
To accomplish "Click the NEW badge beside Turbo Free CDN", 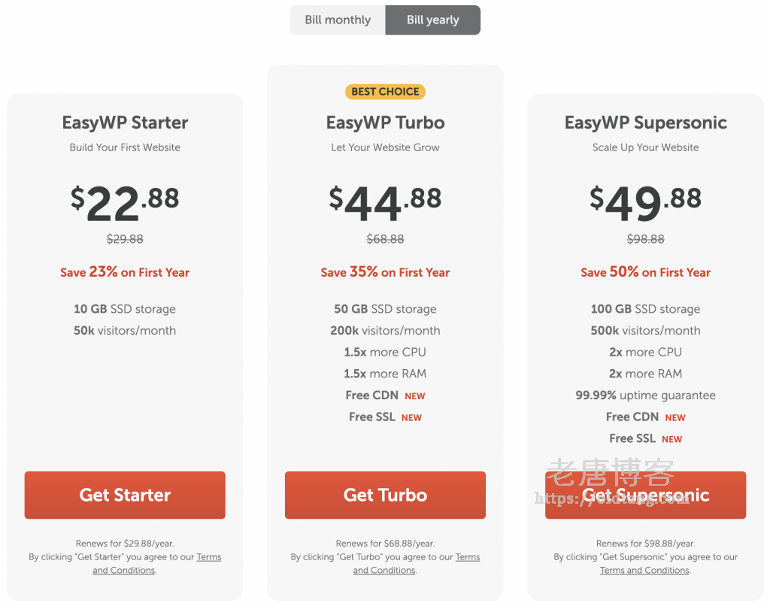I will tap(415, 396).
